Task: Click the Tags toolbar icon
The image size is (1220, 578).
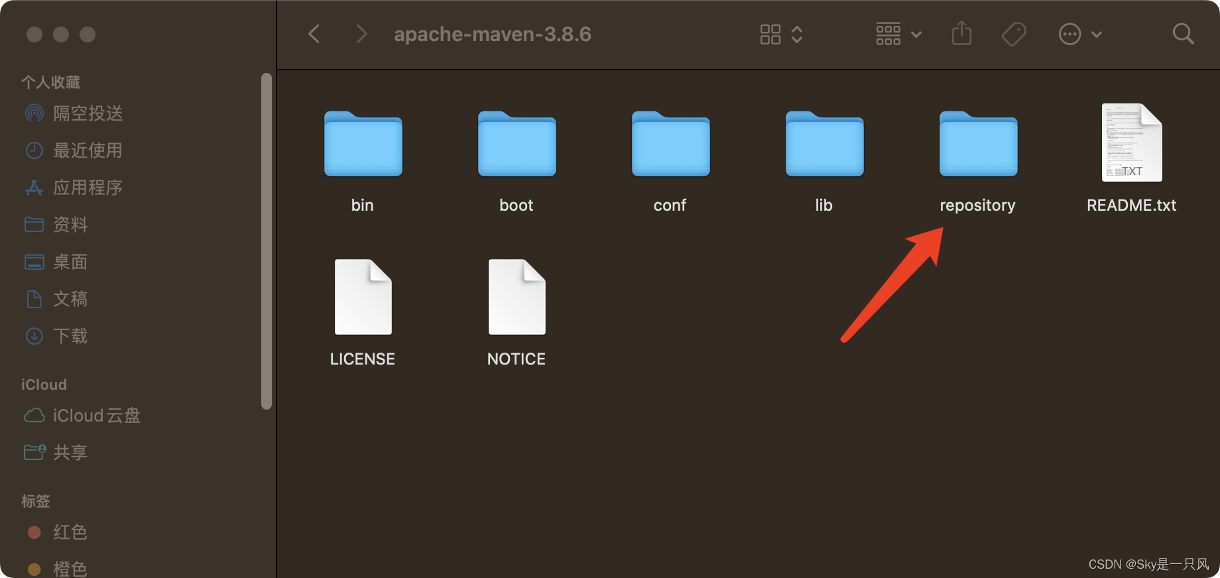Action: [x=1014, y=34]
